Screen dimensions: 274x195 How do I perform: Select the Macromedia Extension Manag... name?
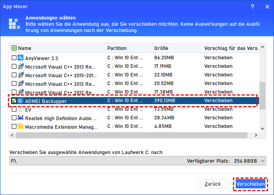pos(61,127)
